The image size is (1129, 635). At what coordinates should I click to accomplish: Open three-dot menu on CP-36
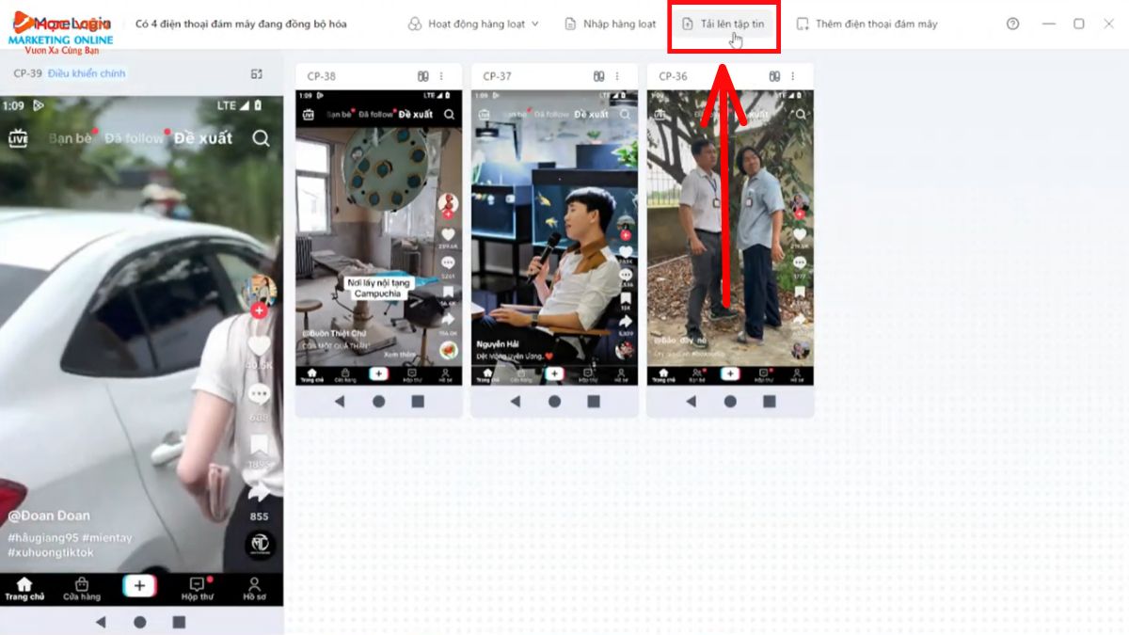click(793, 76)
